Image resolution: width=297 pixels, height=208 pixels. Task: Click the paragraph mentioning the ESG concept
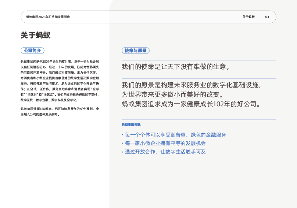(x=60, y=109)
